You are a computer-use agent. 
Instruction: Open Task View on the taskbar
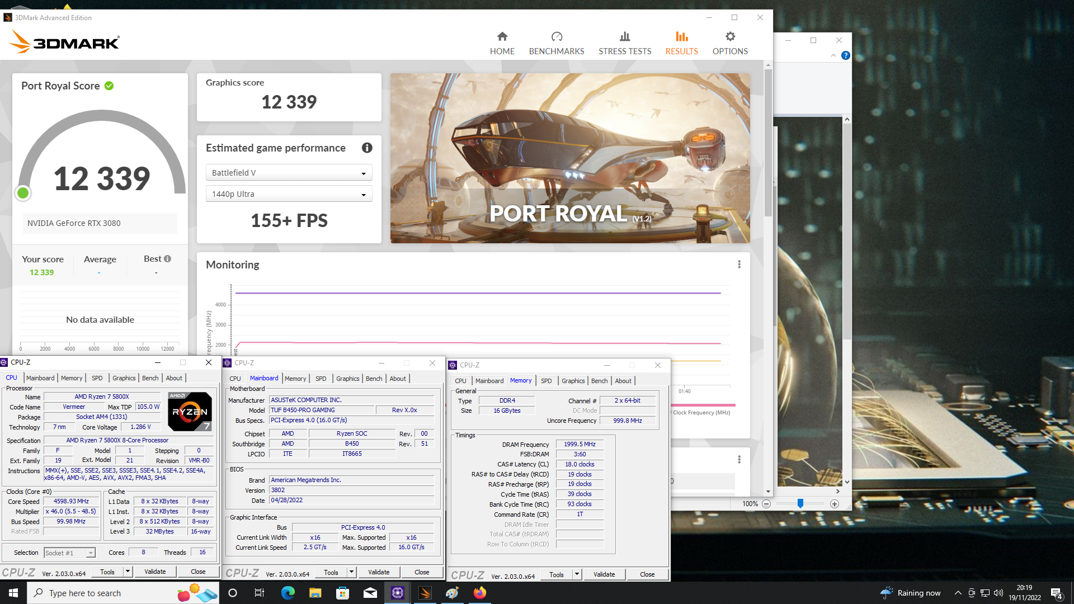(259, 593)
